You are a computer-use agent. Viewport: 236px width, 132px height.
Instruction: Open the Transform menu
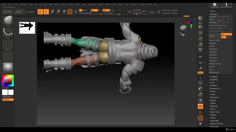pos(134,4)
